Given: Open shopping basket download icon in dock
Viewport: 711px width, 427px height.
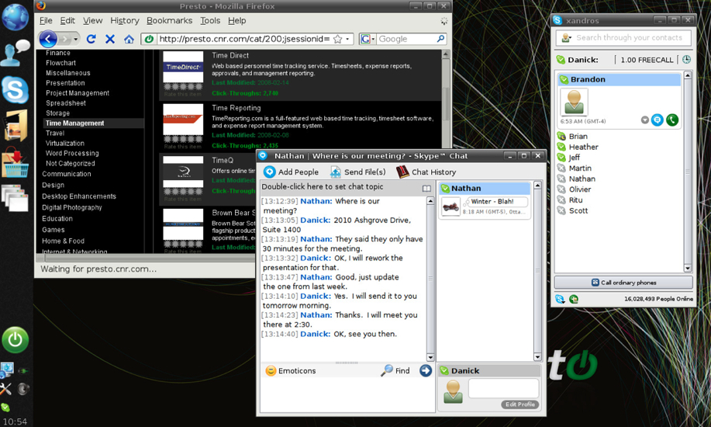Looking at the screenshot, I should 15,163.
